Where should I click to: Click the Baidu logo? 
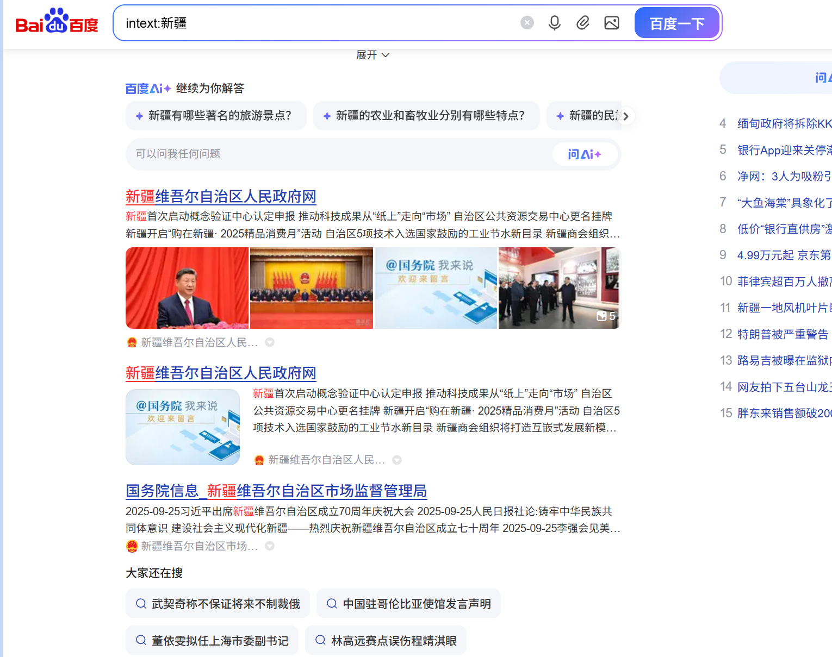click(x=57, y=22)
